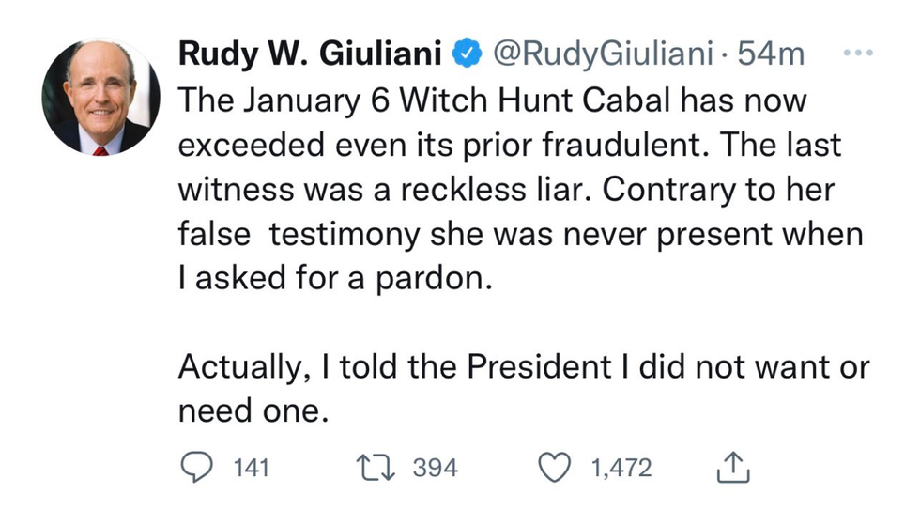Click the 394 retweets count
The width and height of the screenshot is (920, 510).
tap(436, 468)
